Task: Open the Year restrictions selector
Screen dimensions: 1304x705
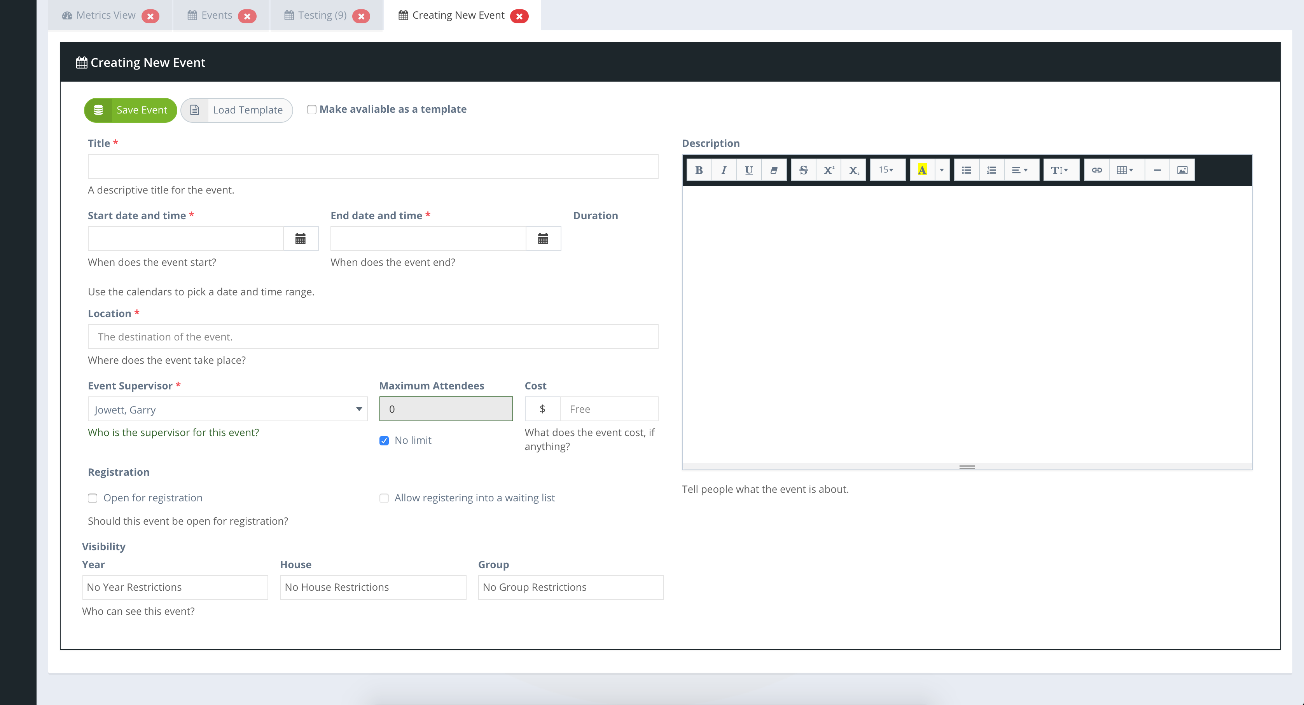Action: 175,587
